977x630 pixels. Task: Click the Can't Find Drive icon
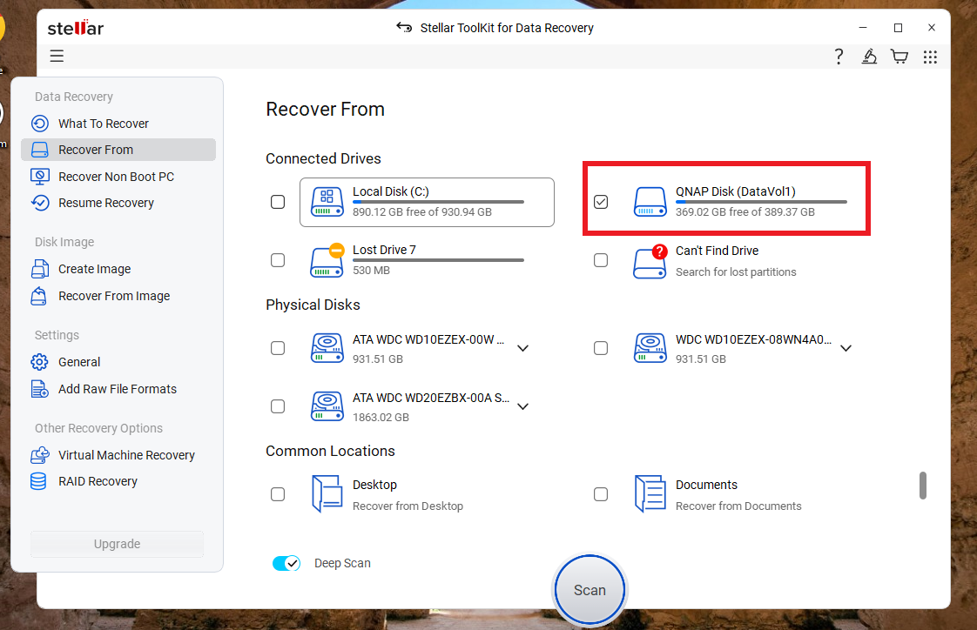(650, 261)
